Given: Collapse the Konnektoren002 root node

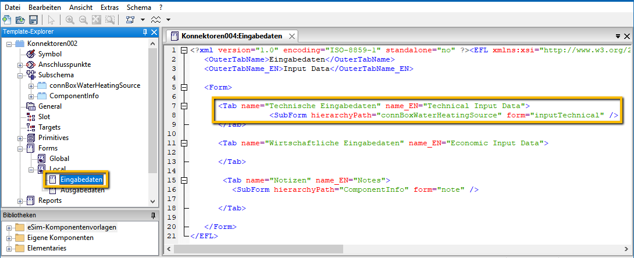Looking at the screenshot, I should pyautogui.click(x=9, y=44).
